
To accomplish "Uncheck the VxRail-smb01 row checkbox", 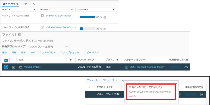I will [6, 67].
